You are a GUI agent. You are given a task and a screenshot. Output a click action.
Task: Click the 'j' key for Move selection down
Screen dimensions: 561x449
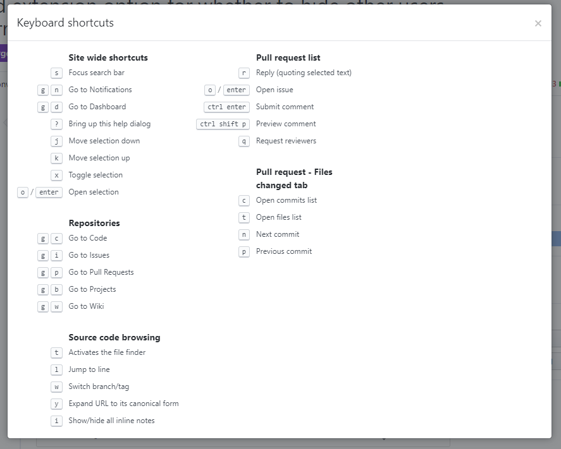[x=56, y=141]
